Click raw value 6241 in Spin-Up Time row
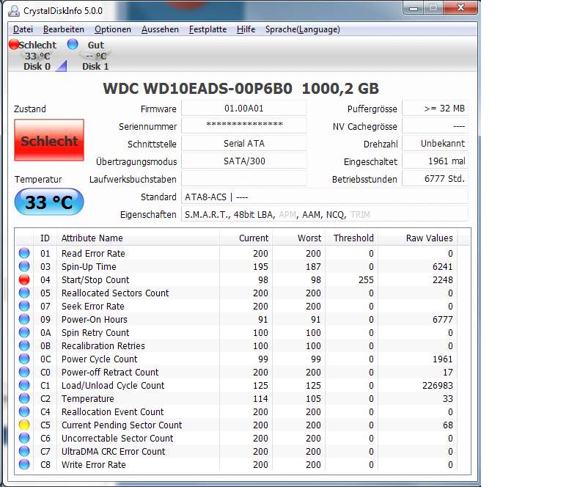580x487 pixels. point(442,266)
